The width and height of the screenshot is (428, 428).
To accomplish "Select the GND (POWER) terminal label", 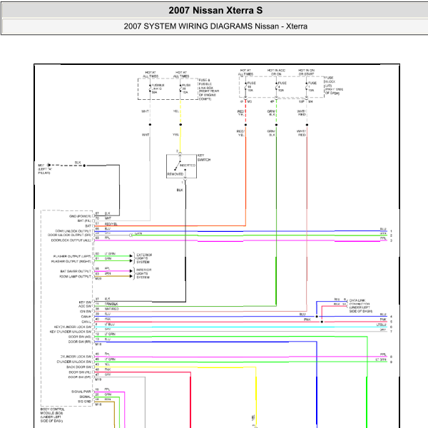I will click(x=80, y=216).
